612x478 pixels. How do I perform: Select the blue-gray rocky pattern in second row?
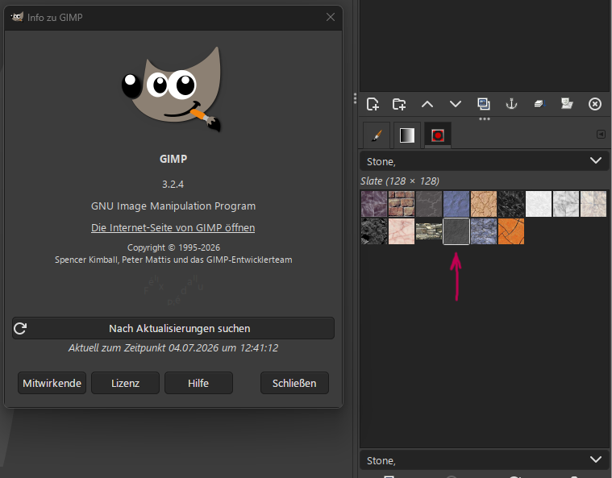coord(484,231)
